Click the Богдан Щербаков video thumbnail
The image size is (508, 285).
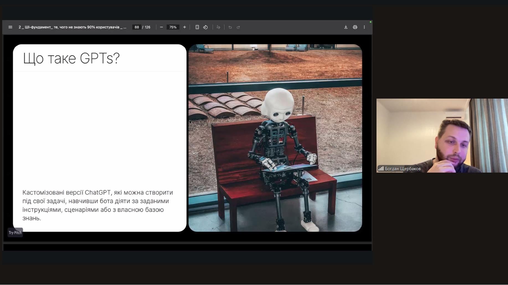pos(442,135)
